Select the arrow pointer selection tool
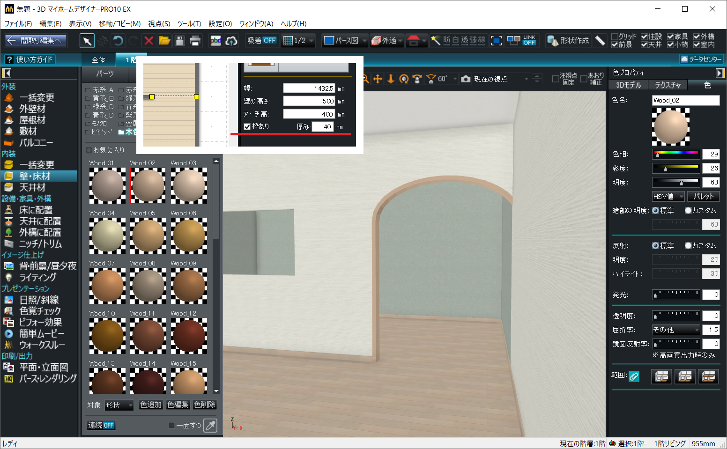 (x=87, y=41)
